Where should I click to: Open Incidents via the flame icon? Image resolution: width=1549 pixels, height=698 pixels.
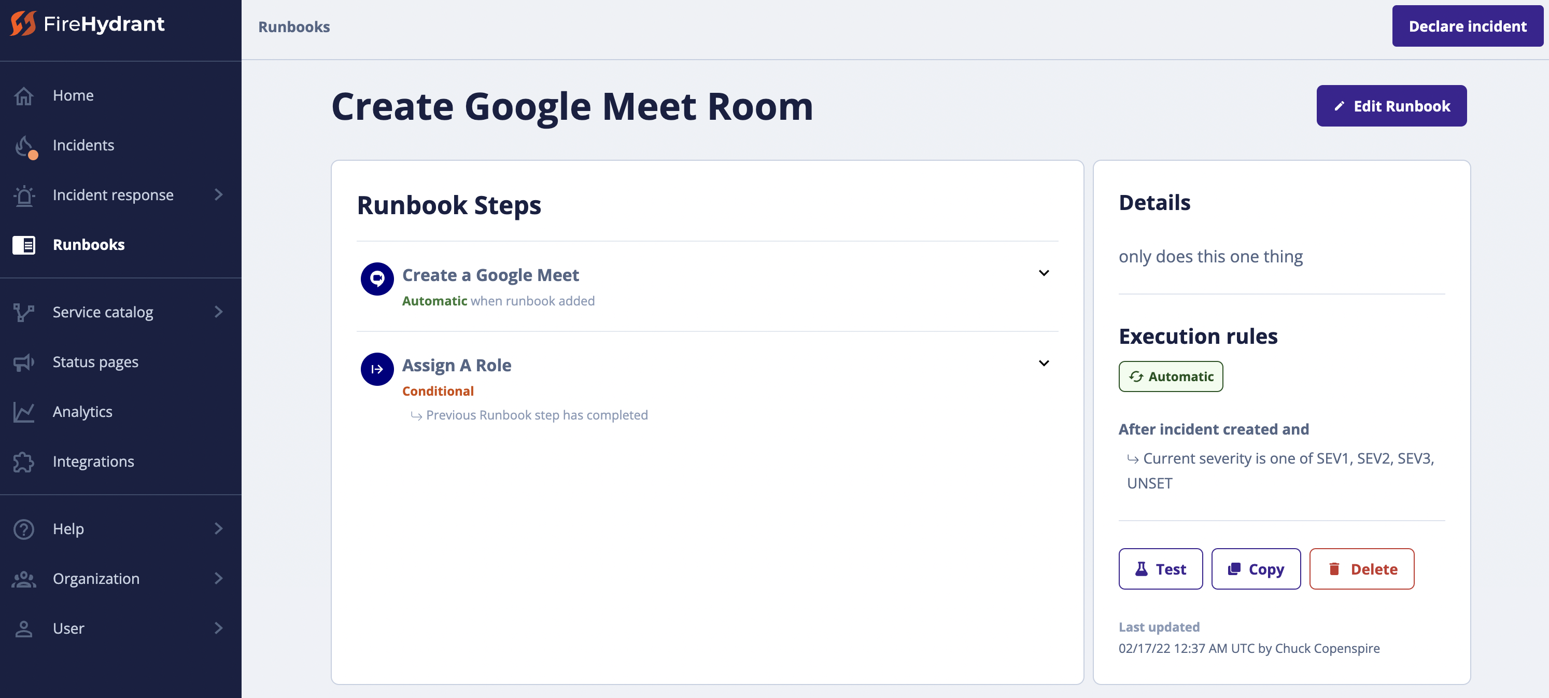point(24,145)
